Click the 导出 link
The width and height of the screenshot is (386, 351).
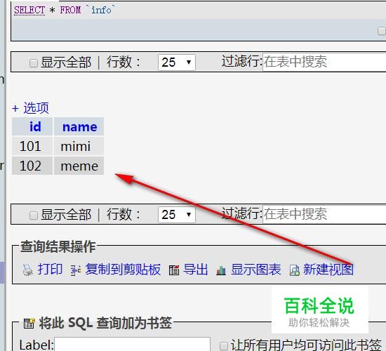pos(196,269)
